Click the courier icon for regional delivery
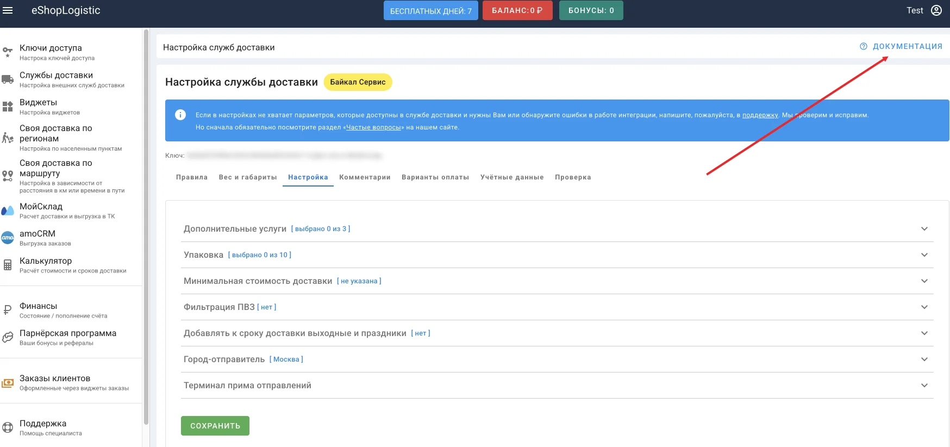950x447 pixels. (x=8, y=138)
